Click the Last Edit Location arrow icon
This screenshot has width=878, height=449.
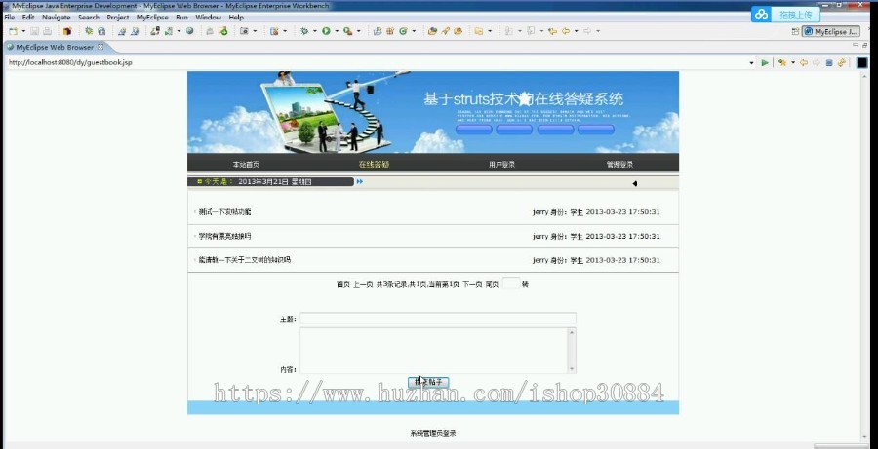pyautogui.click(x=553, y=31)
